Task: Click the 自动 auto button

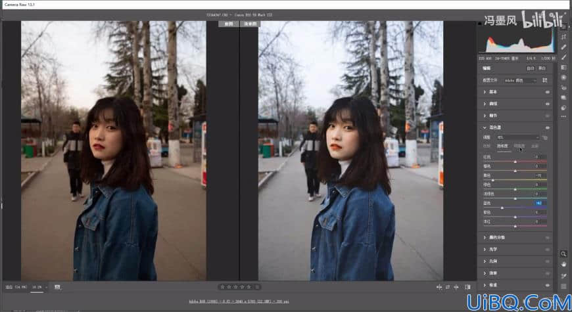Action: (x=531, y=68)
